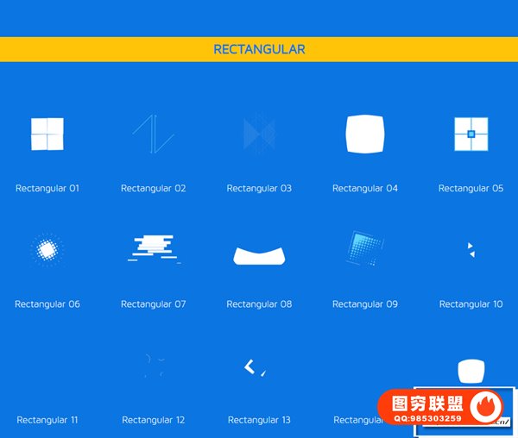This screenshot has height=438, width=518.
Task: Select the Rectangular 09 tilted halftone square
Action: (363, 248)
